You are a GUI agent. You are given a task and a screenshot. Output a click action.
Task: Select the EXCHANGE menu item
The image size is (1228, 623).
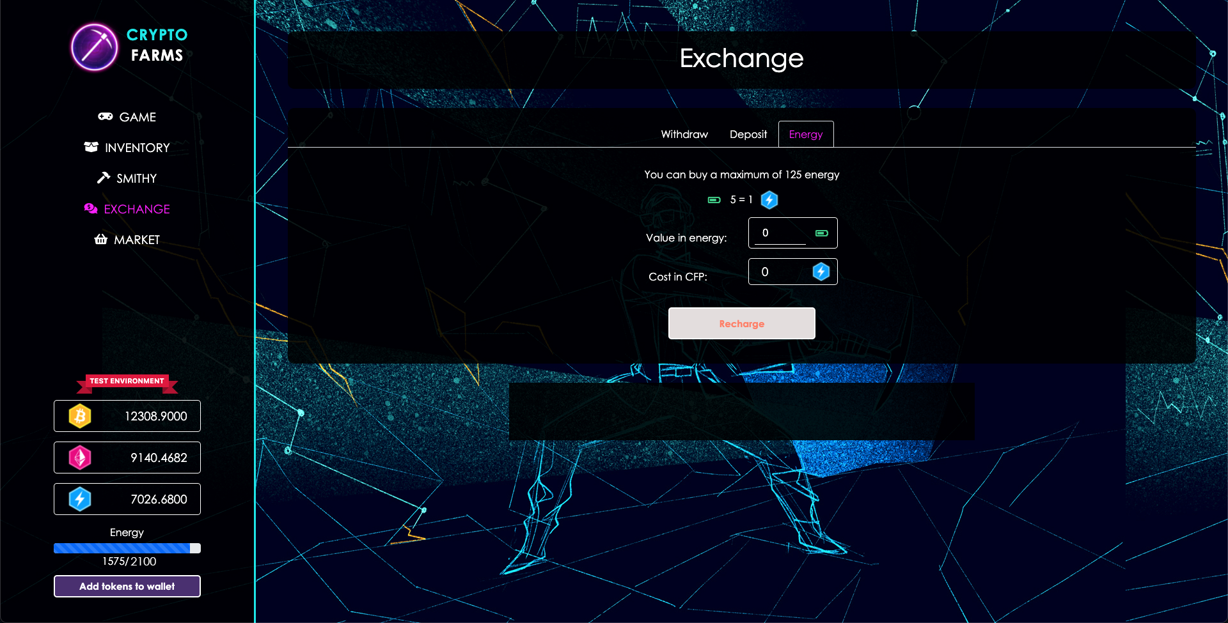(x=127, y=209)
